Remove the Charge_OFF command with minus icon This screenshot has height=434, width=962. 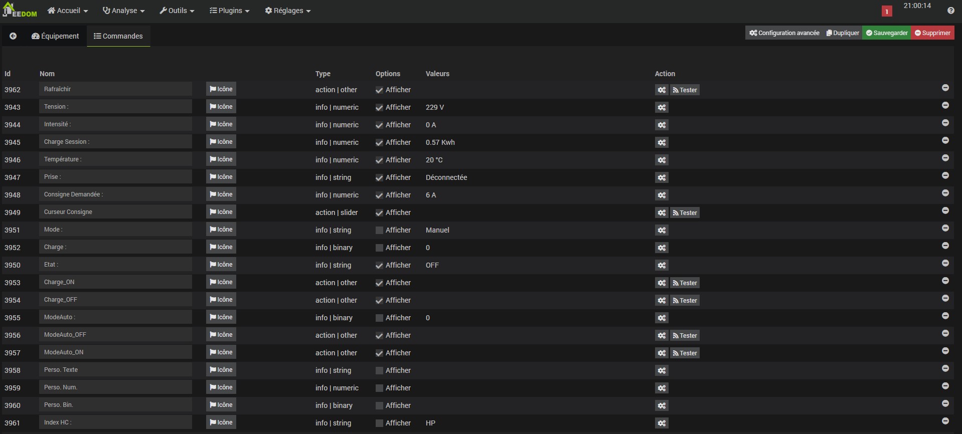(945, 298)
